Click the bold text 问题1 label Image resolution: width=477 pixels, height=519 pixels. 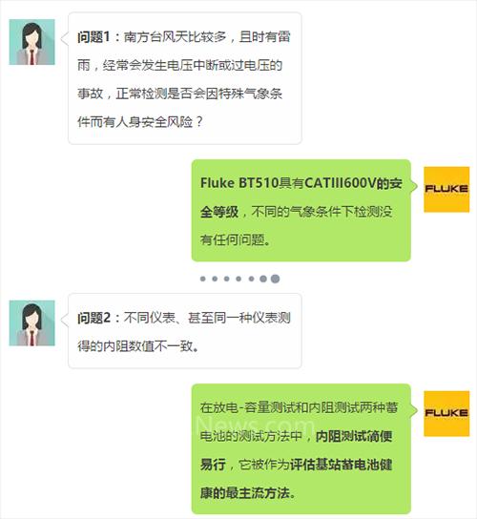93,37
